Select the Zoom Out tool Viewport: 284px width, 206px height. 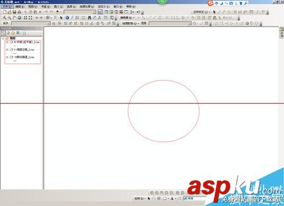pyautogui.click(x=10, y=18)
